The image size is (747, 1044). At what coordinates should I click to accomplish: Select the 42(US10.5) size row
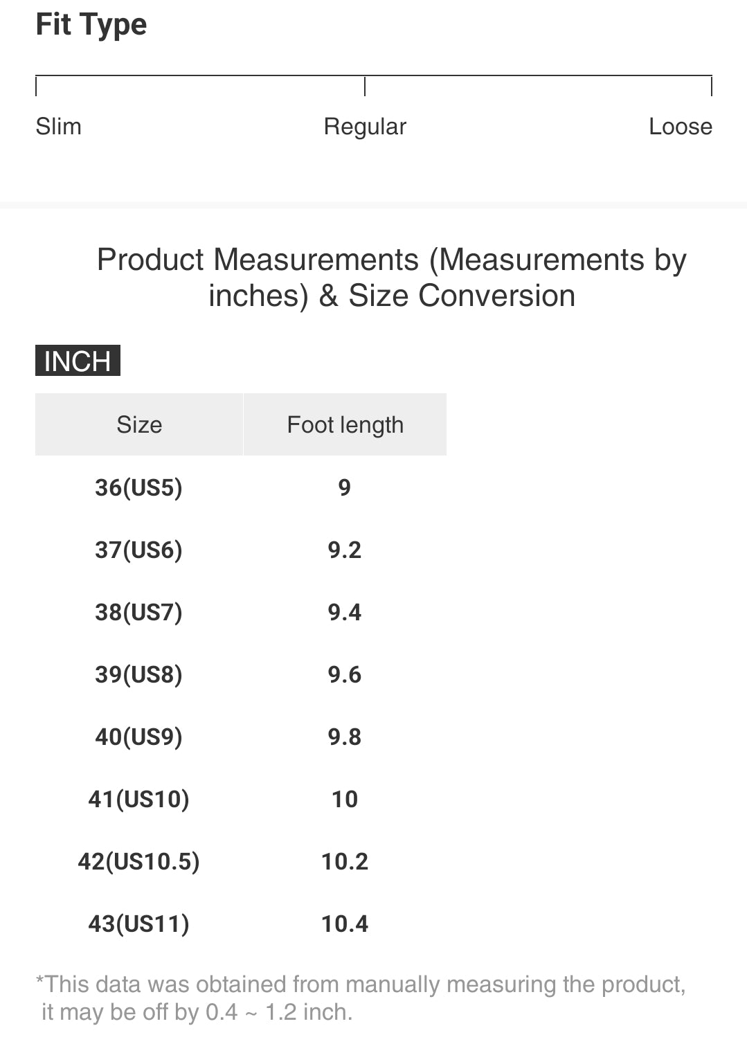(241, 861)
